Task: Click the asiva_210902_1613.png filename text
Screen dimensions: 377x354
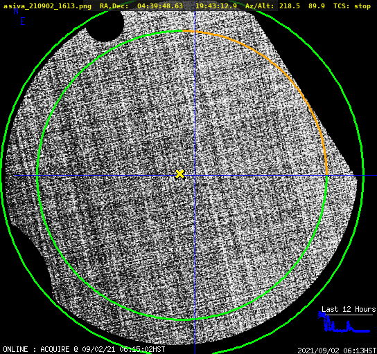Action: click(47, 6)
